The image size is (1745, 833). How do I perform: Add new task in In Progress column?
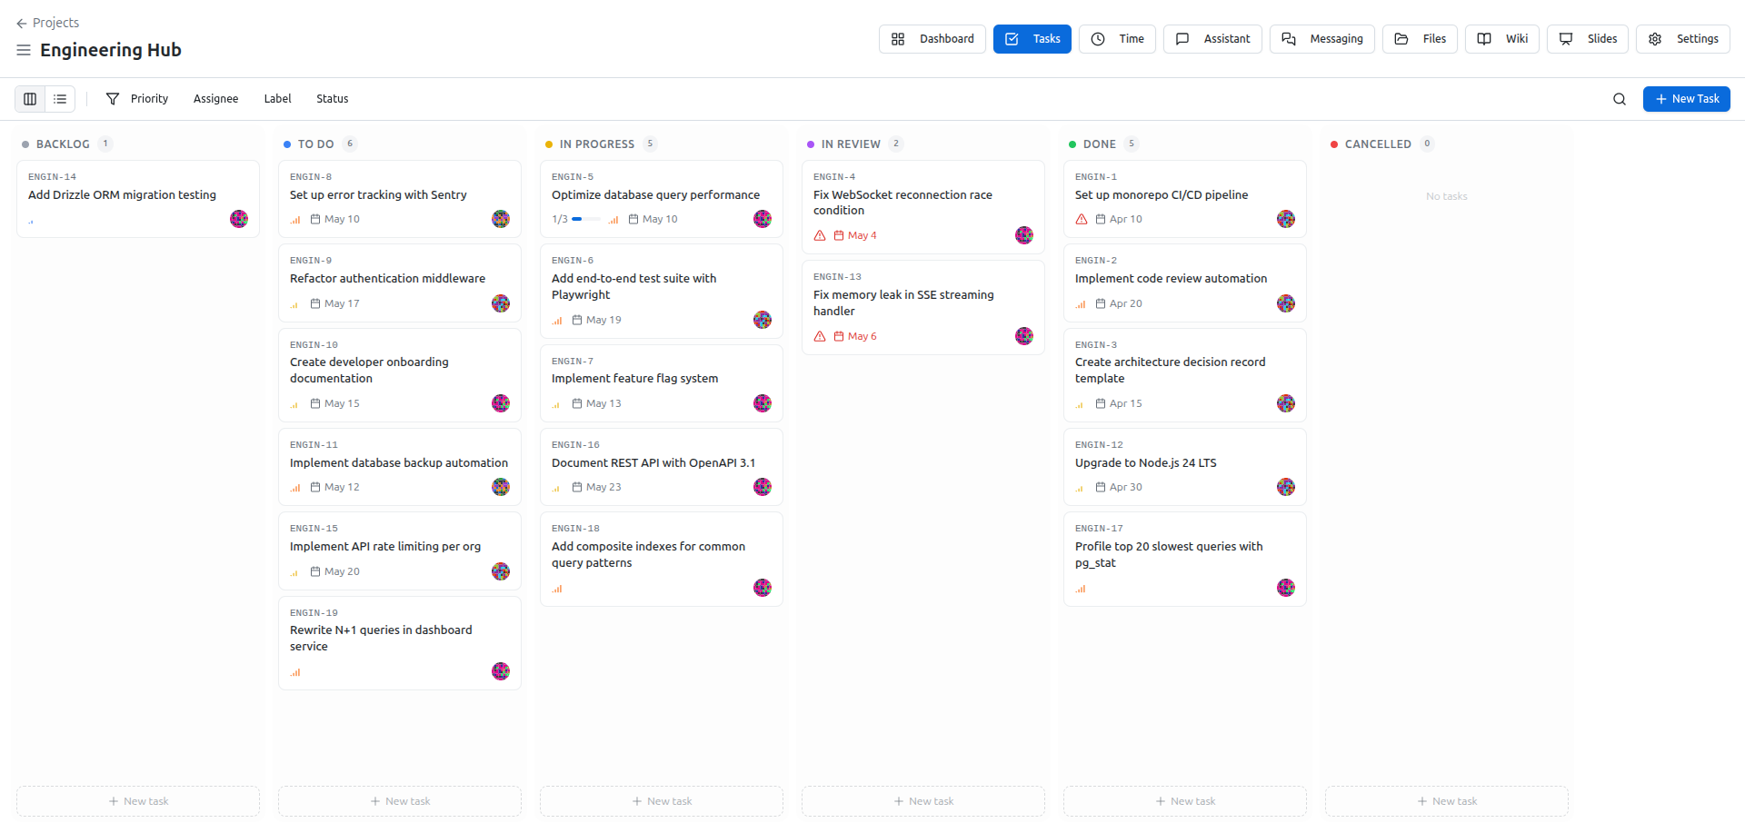pos(662,801)
